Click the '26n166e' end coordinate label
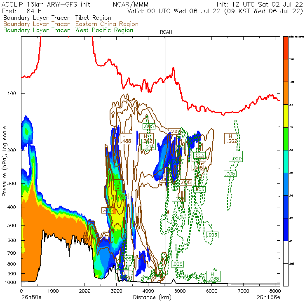 click(268, 298)
